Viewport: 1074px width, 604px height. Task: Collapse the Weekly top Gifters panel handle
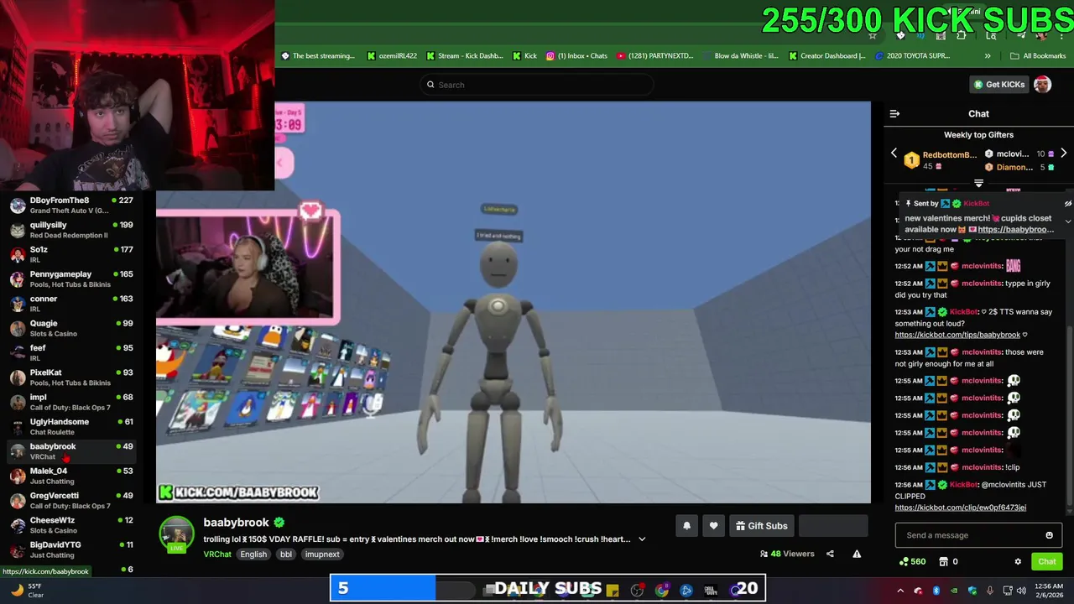tap(978, 183)
